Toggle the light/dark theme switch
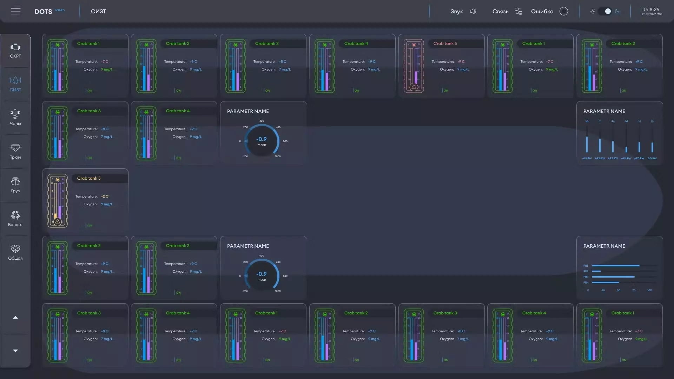674x379 pixels. [605, 11]
